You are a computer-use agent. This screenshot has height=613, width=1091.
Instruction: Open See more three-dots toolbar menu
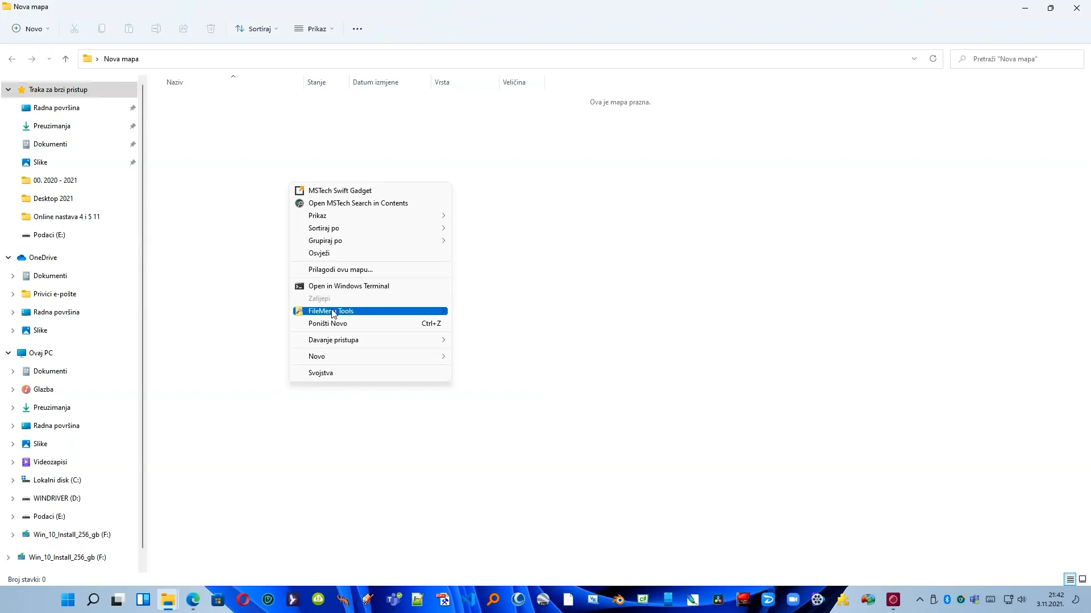click(x=357, y=29)
